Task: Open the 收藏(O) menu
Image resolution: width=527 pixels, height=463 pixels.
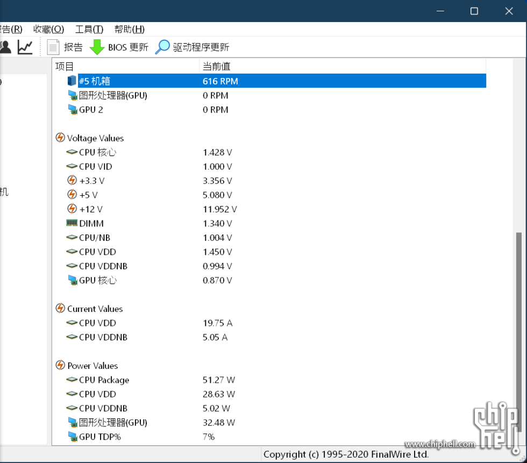Action: pos(49,29)
